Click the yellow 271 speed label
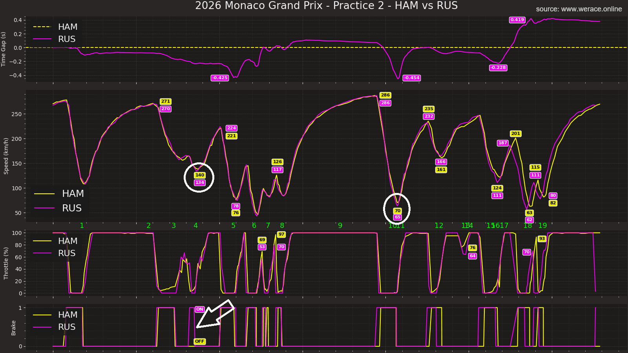Image resolution: width=628 pixels, height=353 pixels. (x=166, y=101)
